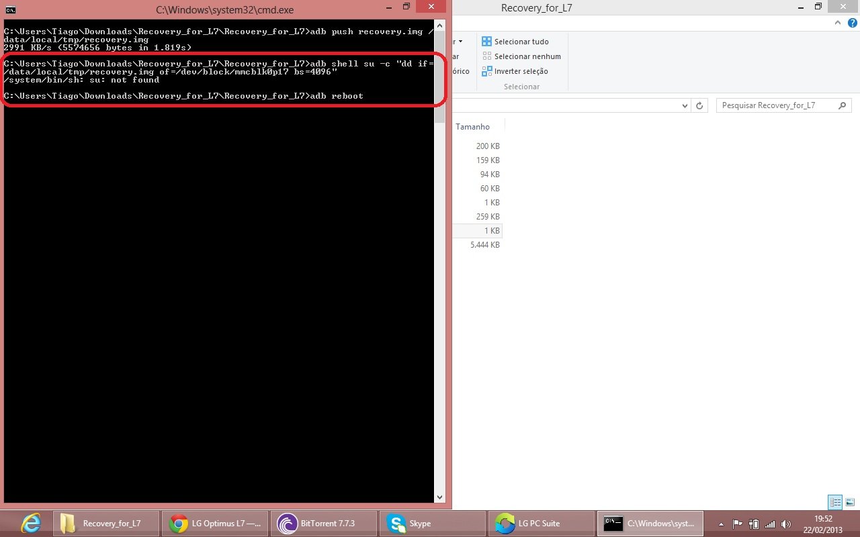Image resolution: width=860 pixels, height=537 pixels.
Task: Open the volume speaker tray icon
Action: click(786, 524)
